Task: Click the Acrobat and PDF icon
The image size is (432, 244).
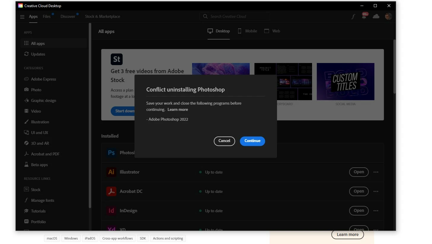Action: coord(26,154)
